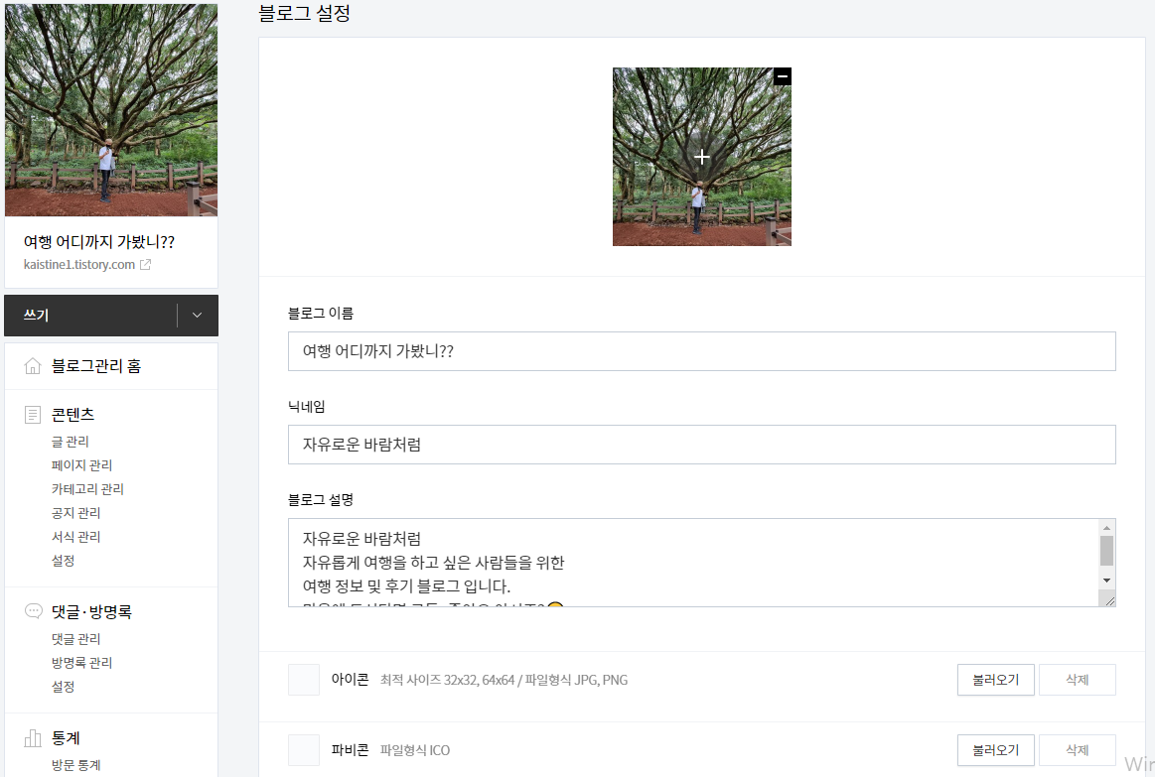Go to 페이지 관리
This screenshot has width=1155, height=777.
tap(81, 465)
